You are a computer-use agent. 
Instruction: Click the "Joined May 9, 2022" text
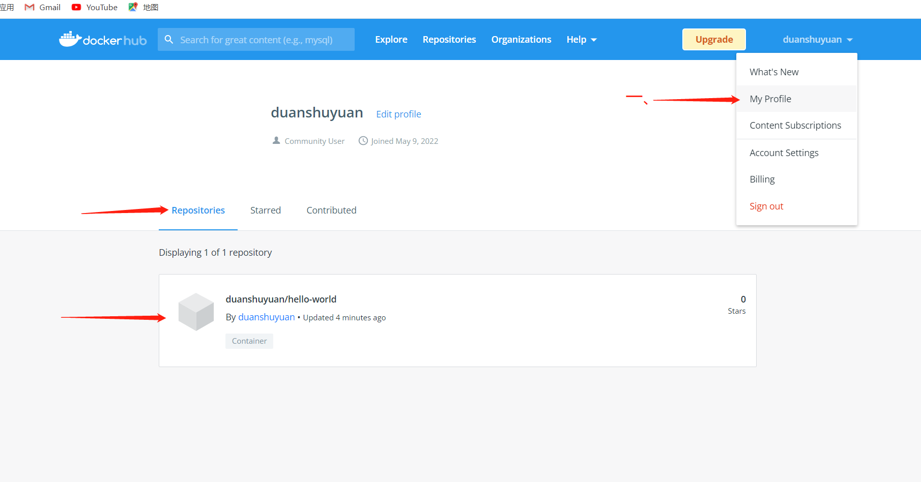(x=405, y=141)
